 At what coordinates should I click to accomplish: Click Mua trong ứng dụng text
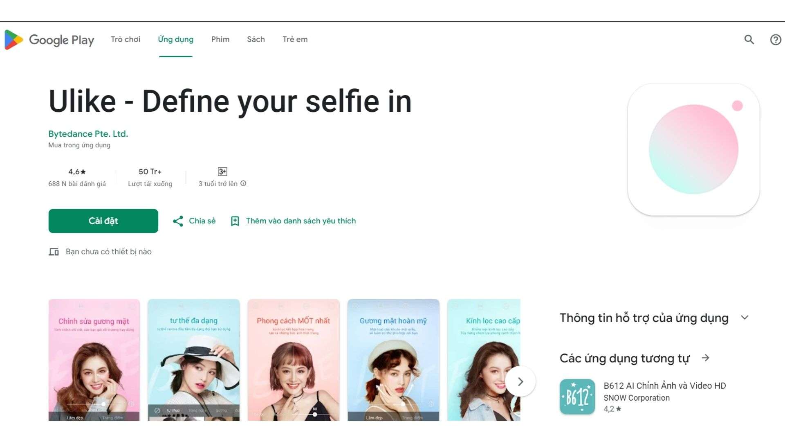point(79,145)
